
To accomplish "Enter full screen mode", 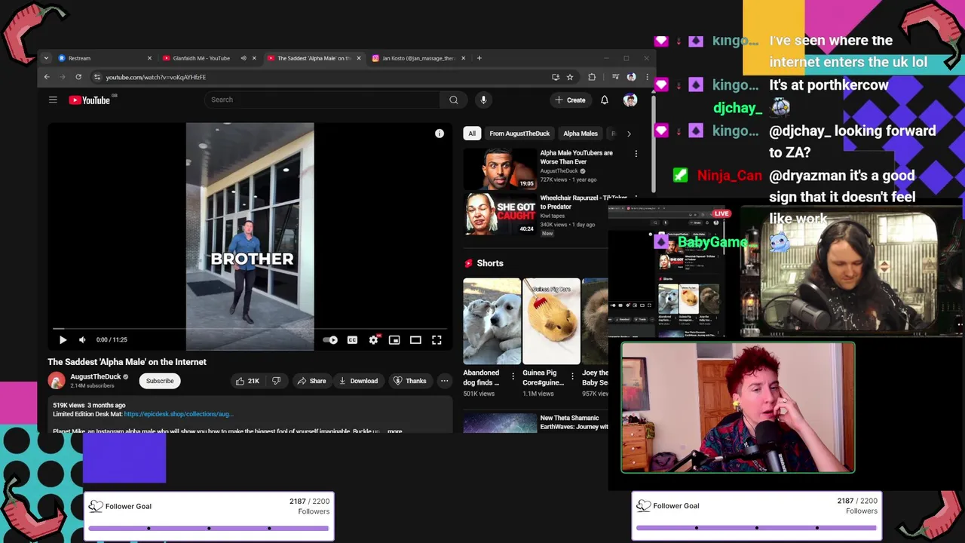I will point(437,340).
